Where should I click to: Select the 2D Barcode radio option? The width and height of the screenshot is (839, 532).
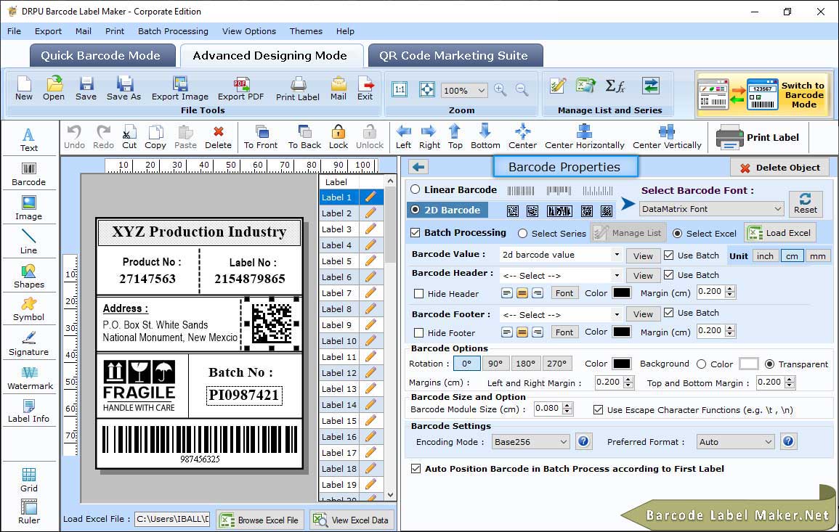click(416, 210)
